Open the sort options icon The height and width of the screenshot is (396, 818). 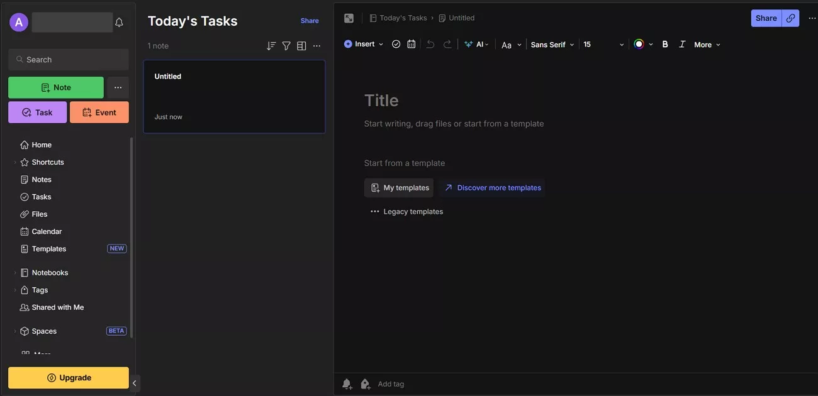point(271,46)
